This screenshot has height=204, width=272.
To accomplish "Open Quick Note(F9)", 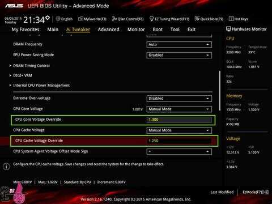I will pos(209,19).
